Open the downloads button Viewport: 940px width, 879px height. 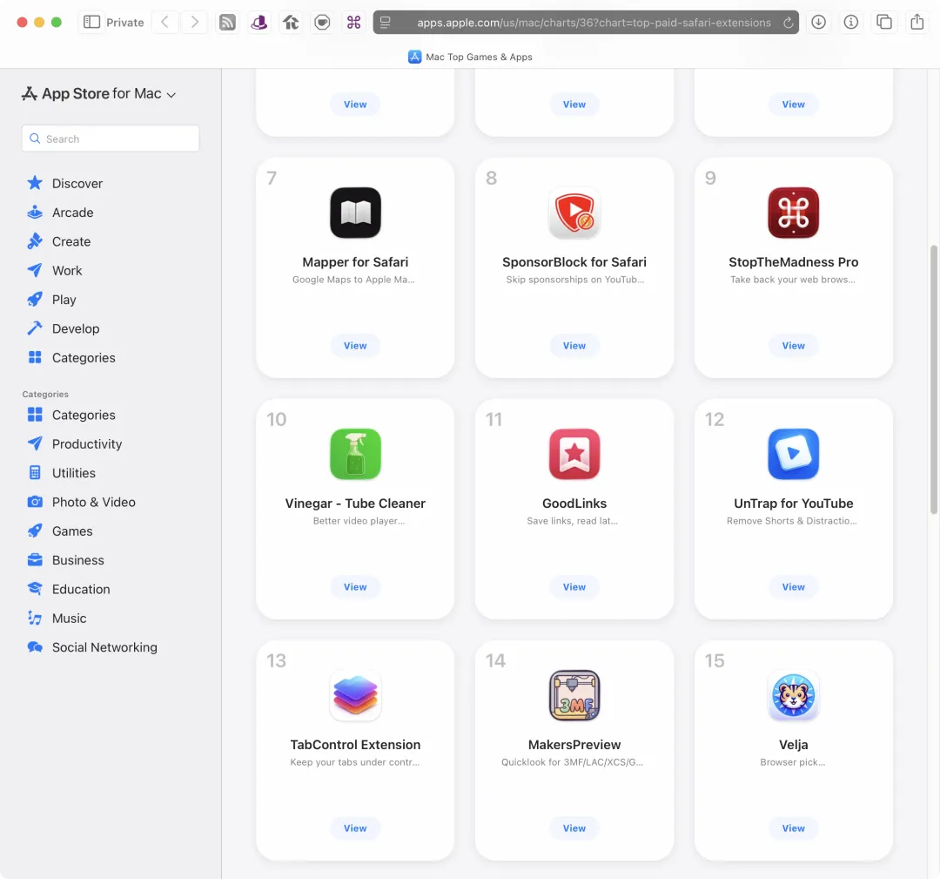(x=818, y=22)
